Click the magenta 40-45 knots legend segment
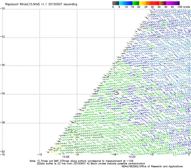The image size is (191, 168). (x=169, y=3)
